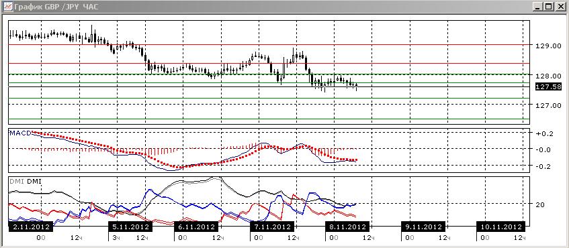Screen dimensions: 569x248
Task: Click the DMI indicator label
Action: coord(25,181)
